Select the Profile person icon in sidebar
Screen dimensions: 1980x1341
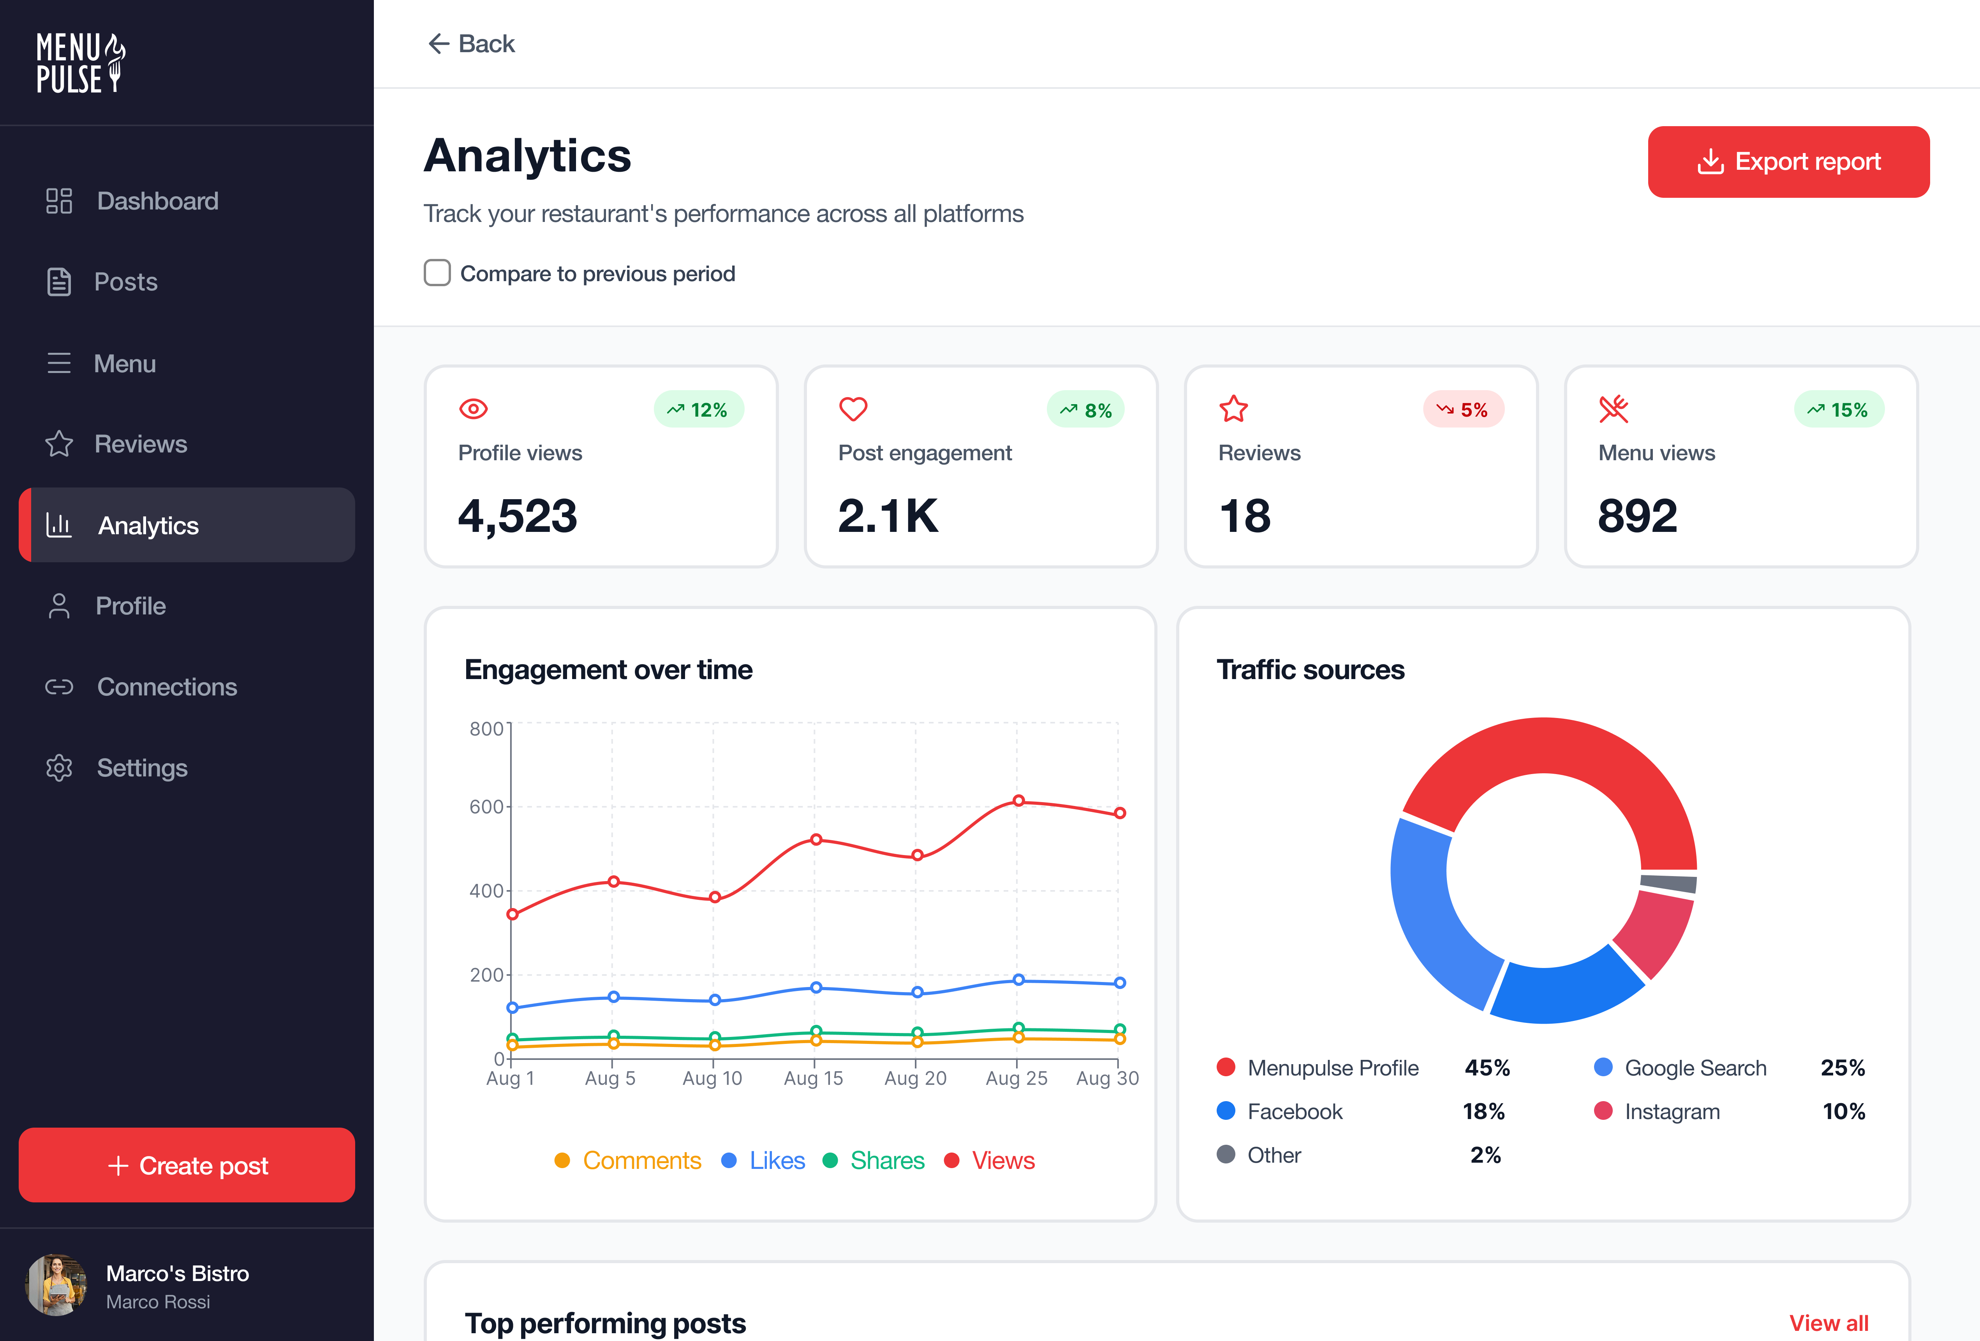(59, 606)
